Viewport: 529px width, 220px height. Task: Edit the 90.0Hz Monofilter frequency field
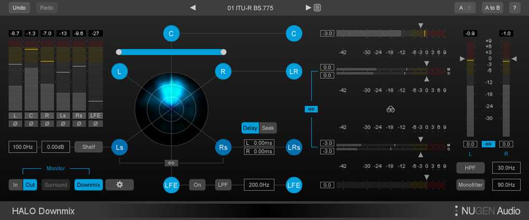click(x=506, y=185)
